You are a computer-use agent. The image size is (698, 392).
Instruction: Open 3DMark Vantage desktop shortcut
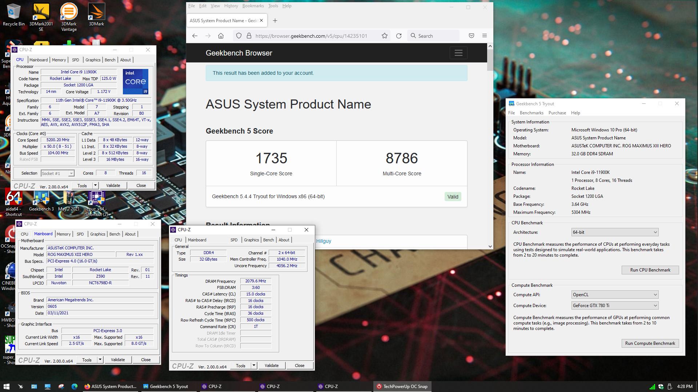69,17
